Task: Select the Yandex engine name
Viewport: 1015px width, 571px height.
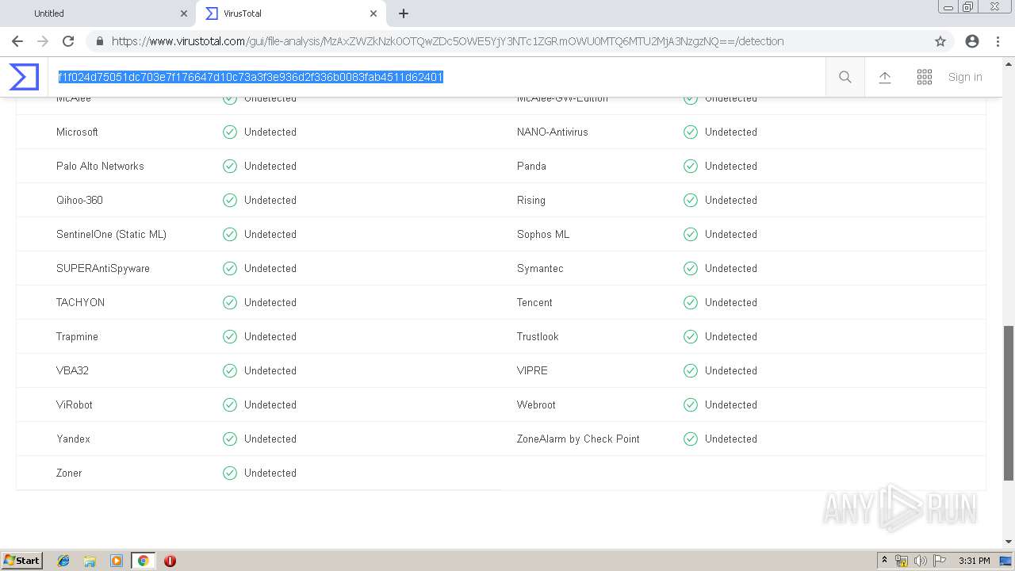Action: [73, 439]
